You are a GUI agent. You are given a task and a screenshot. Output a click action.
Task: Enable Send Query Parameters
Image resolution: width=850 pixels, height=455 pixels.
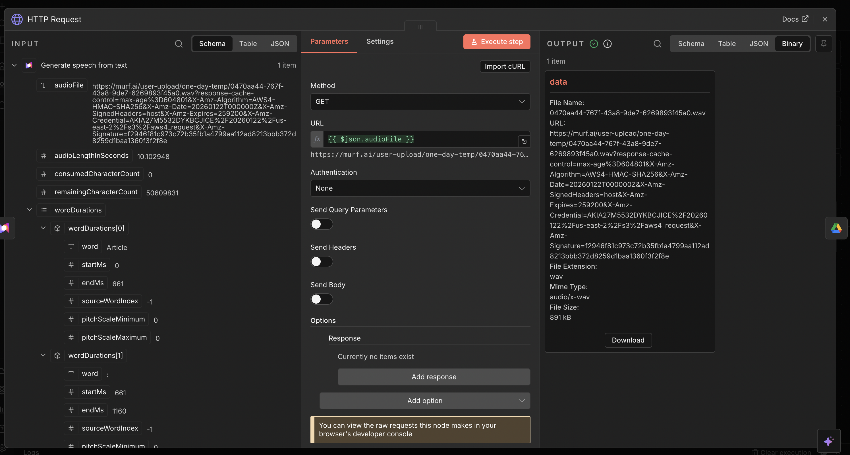(x=322, y=224)
